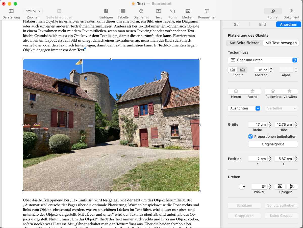Click the Breite width input field
Screen dimensions: 303x228
click(257, 124)
